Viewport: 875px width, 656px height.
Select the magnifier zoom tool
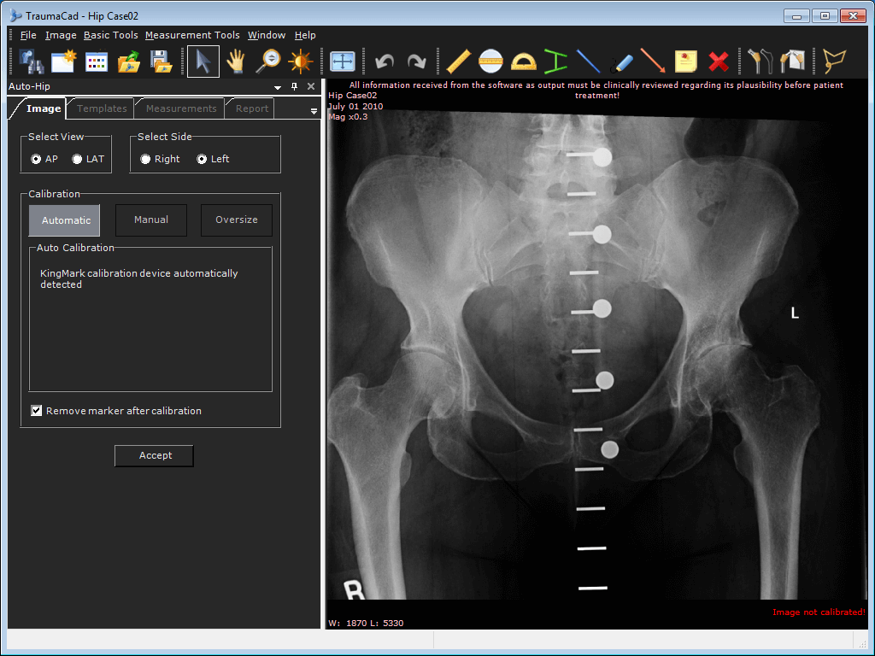268,61
